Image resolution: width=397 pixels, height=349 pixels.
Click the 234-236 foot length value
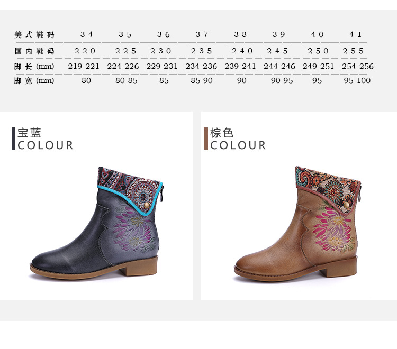(x=201, y=66)
